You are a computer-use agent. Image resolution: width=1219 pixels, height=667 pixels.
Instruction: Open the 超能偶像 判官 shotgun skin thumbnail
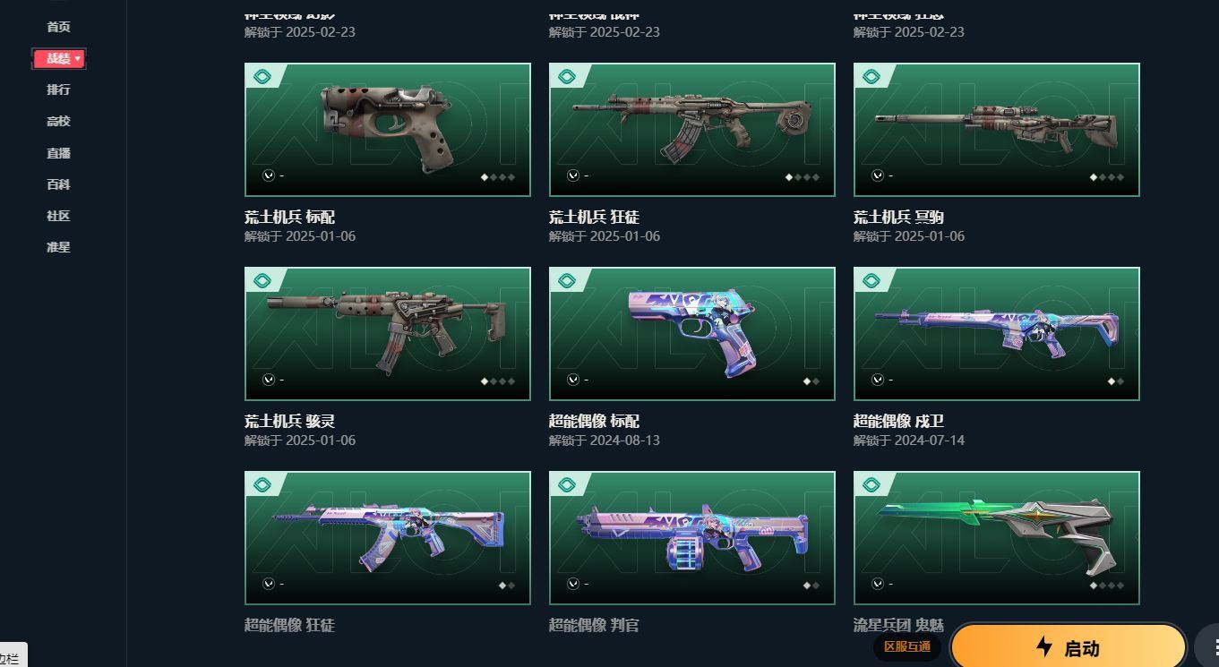[x=692, y=538]
